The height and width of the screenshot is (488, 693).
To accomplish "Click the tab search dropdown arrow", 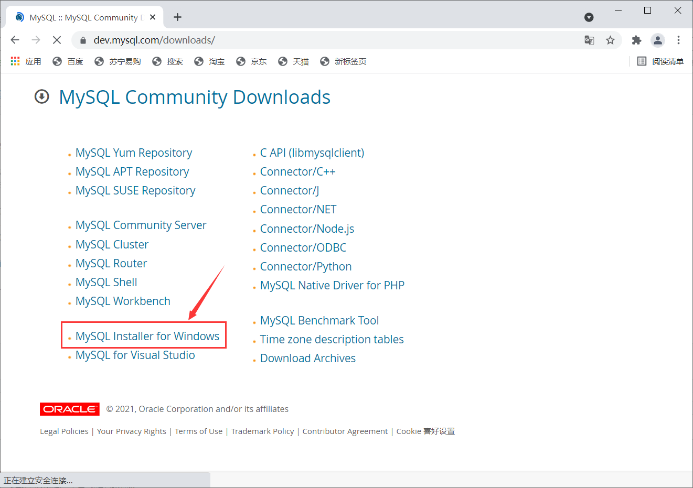I will coord(589,17).
